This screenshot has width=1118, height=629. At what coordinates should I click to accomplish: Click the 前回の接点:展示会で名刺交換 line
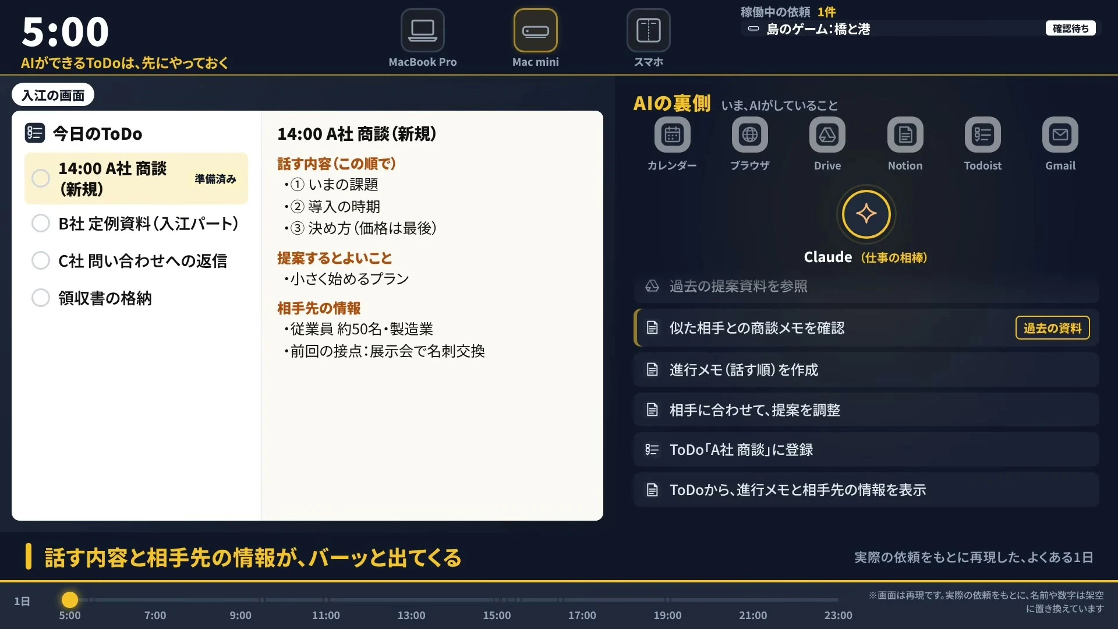[384, 351]
